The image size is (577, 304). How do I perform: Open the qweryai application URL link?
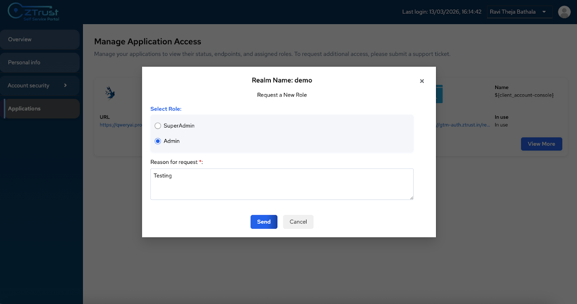click(x=121, y=125)
